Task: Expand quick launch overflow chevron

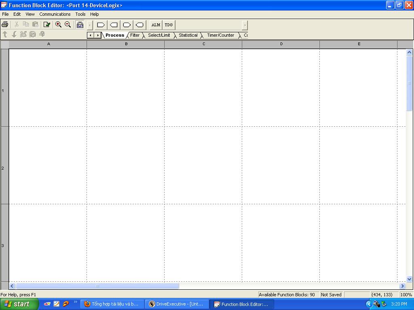Action: 75,302
